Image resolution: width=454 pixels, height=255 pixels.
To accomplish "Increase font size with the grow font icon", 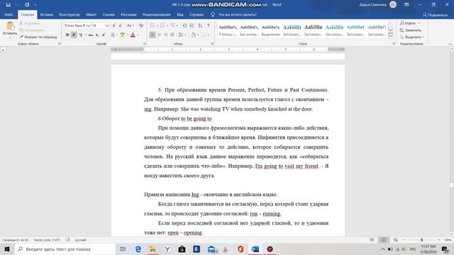I will [114, 25].
